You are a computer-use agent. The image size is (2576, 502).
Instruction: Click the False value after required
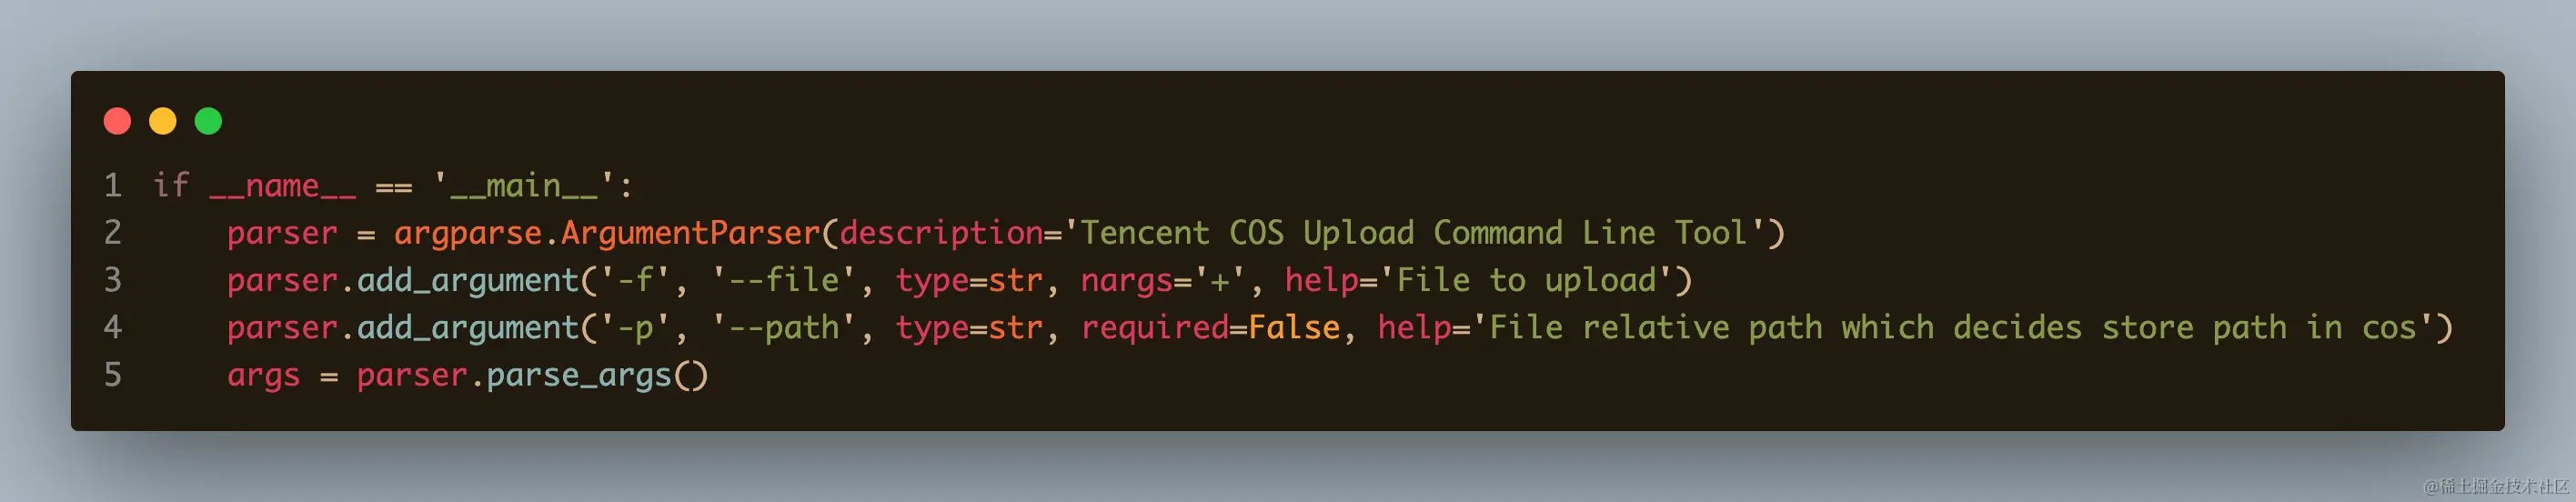point(1294,327)
